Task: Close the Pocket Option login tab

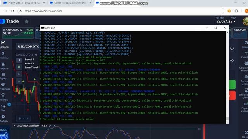Action: coord(44,3)
